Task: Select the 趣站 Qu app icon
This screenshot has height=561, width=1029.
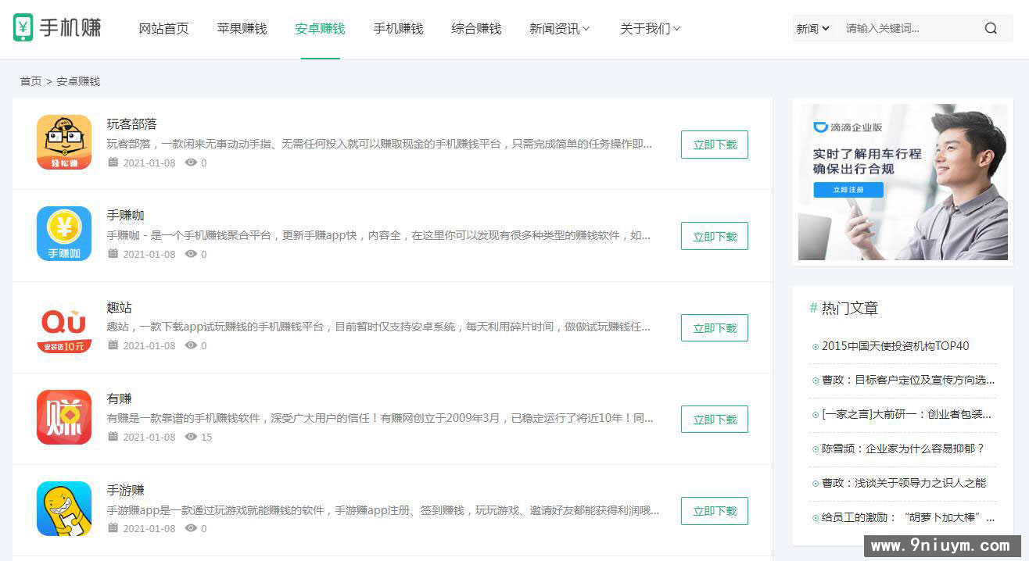Action: (63, 326)
